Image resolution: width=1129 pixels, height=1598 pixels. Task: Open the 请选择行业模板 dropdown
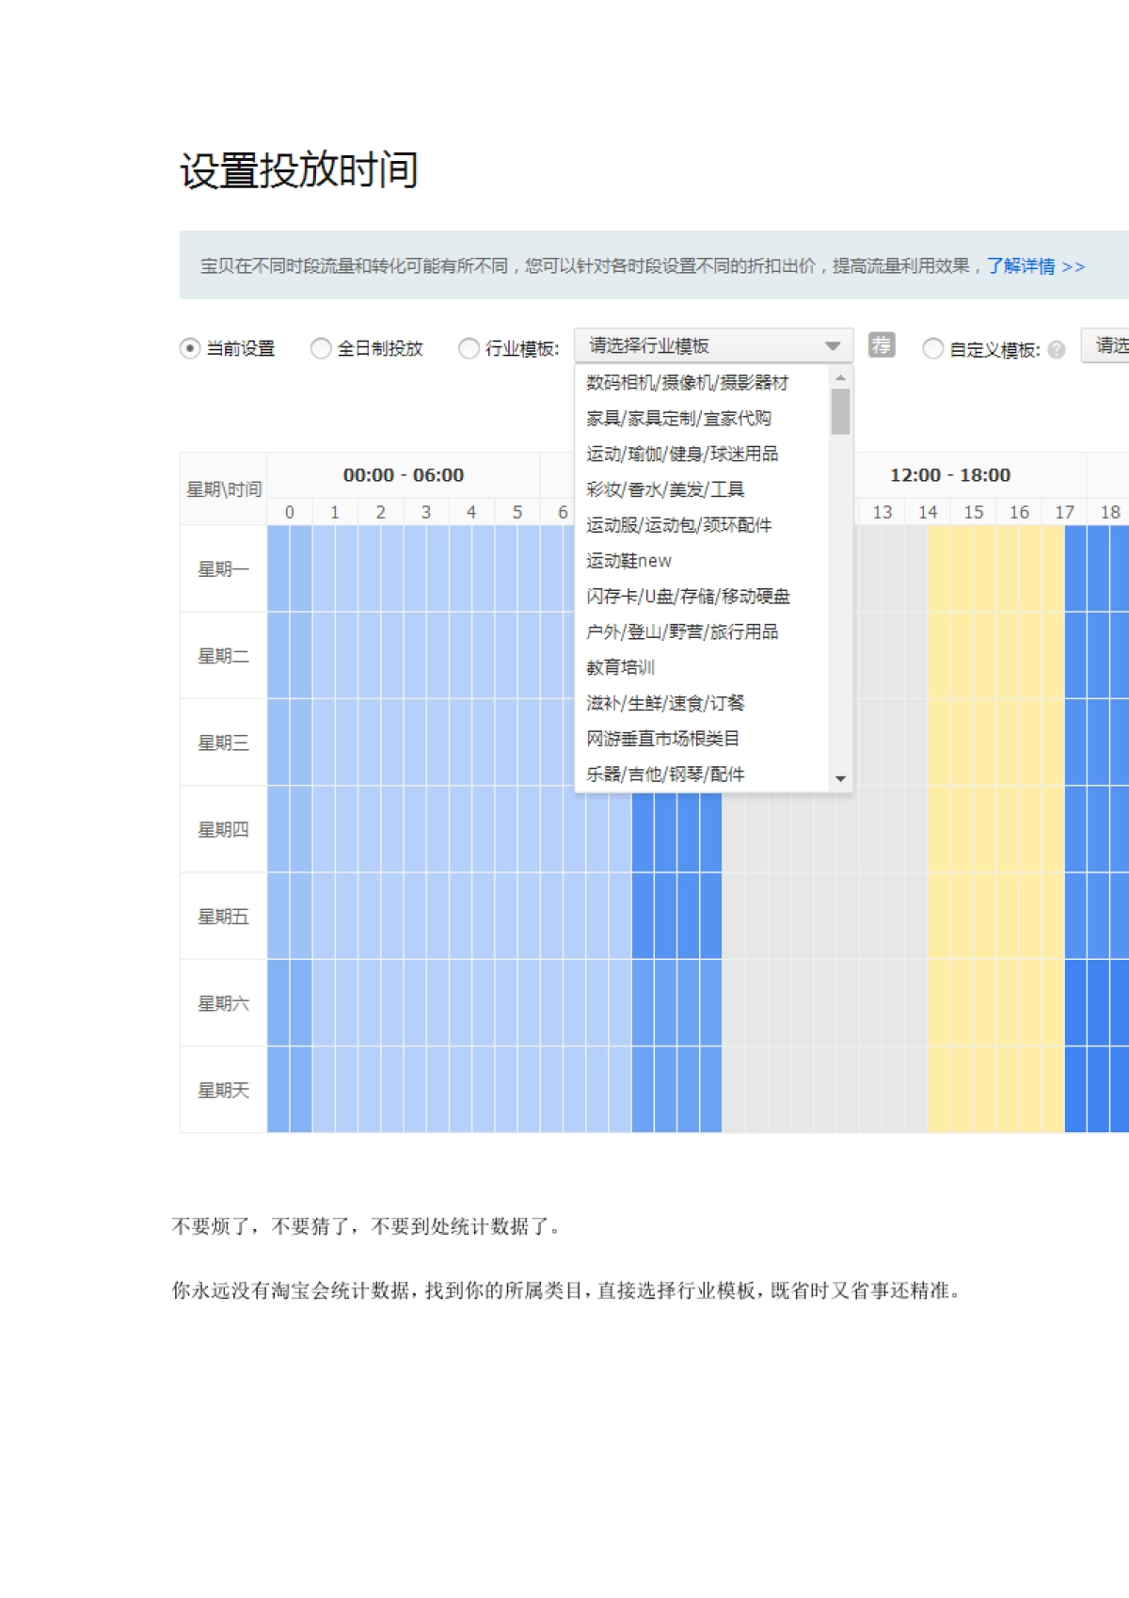713,345
